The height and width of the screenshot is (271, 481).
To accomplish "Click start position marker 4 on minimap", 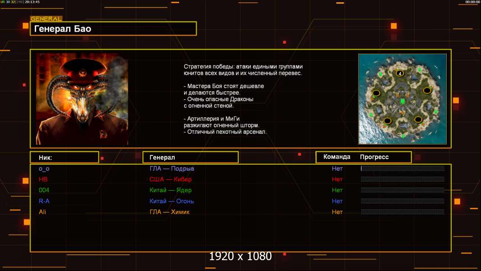I will point(400,73).
